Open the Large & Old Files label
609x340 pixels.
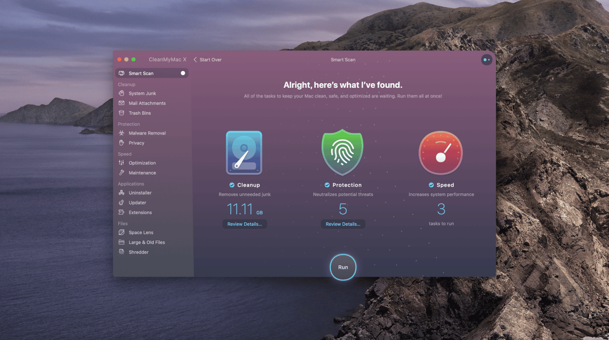[147, 243]
